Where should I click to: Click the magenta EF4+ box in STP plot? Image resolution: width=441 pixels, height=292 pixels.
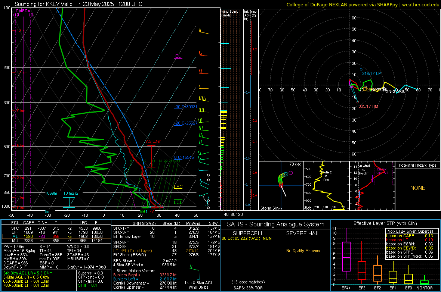pos(346,256)
